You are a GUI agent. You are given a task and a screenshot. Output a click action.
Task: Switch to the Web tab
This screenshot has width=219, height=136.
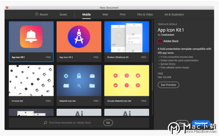[x=105, y=14]
